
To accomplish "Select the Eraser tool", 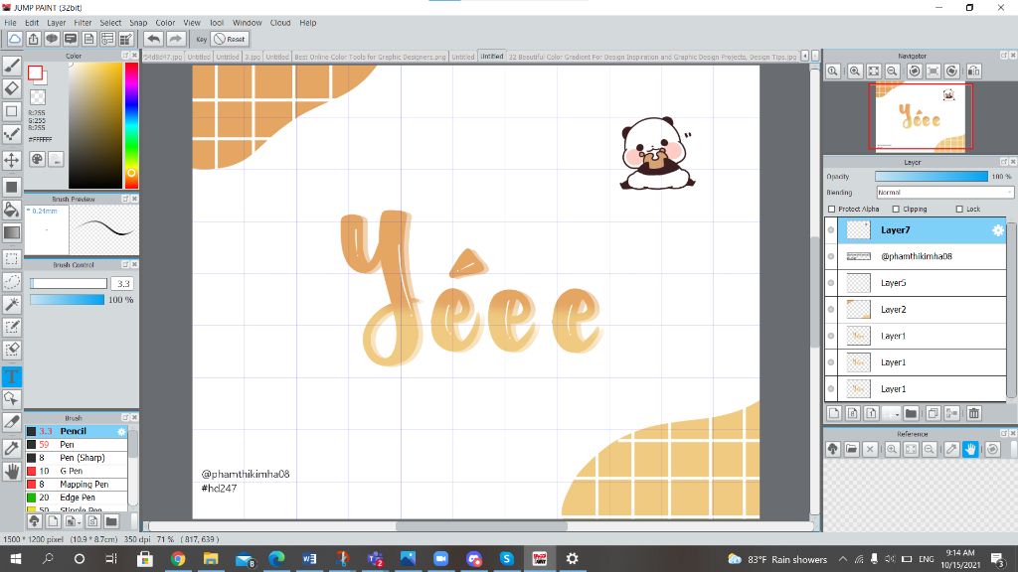I will click(12, 88).
